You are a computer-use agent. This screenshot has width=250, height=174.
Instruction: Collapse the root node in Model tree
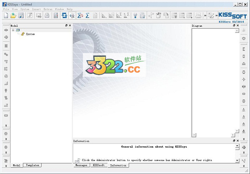[x=13, y=30]
